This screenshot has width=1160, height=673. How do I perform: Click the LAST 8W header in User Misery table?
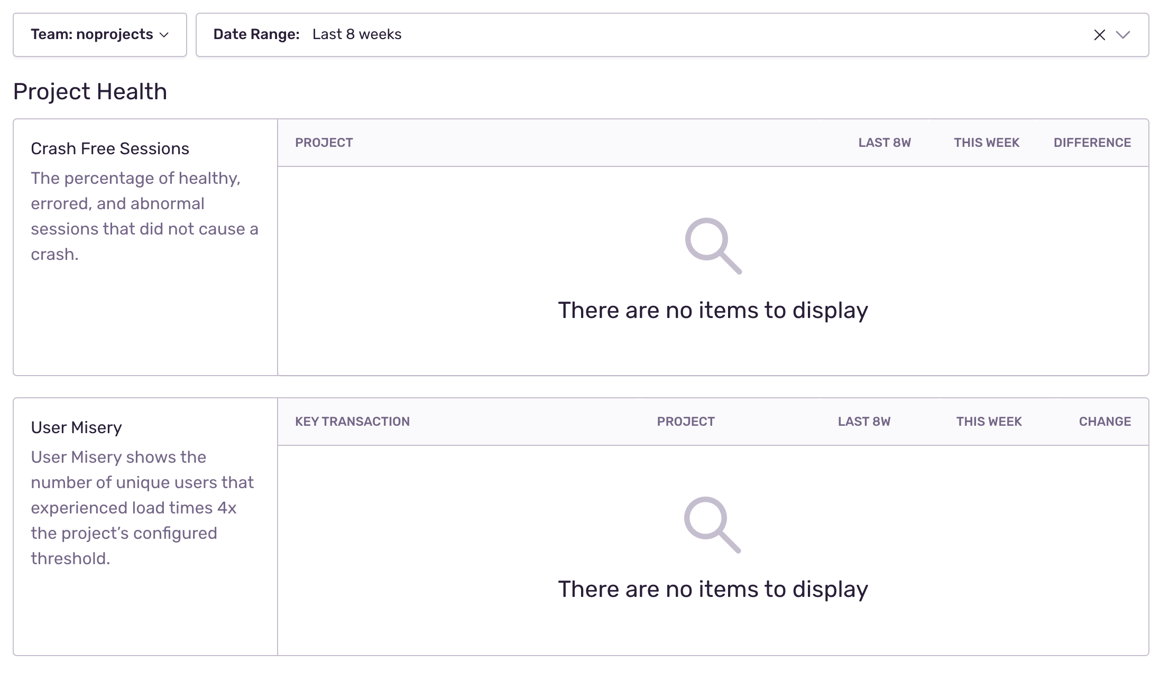(x=864, y=422)
